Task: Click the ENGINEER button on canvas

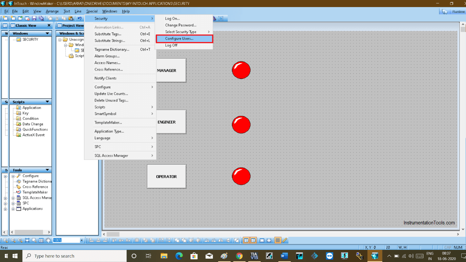Action: [167, 122]
